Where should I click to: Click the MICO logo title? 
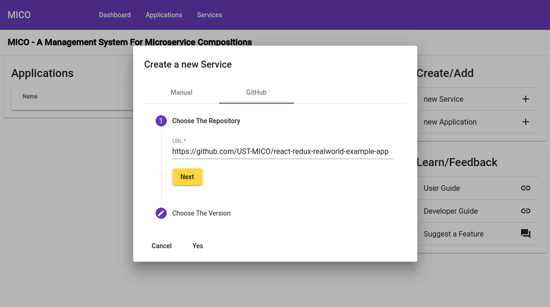[x=19, y=15]
